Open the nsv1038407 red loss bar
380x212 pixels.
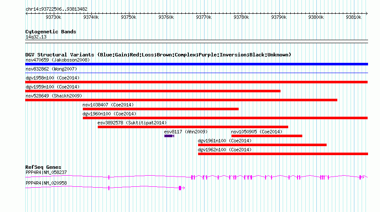(x=161, y=109)
